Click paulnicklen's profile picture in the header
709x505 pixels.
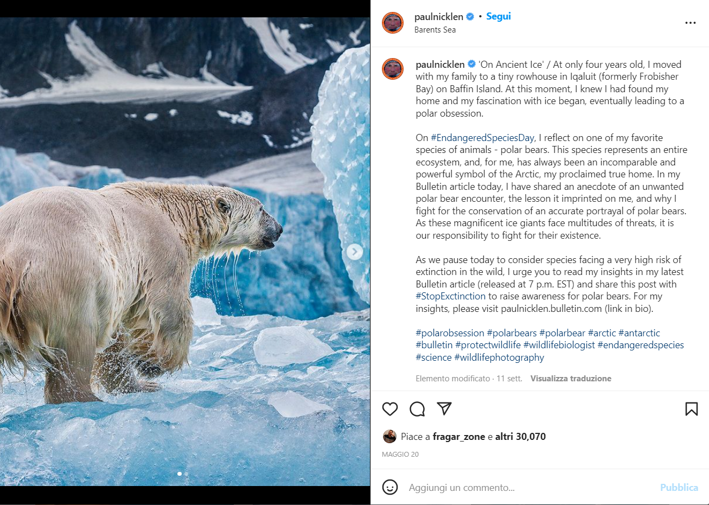click(x=393, y=23)
